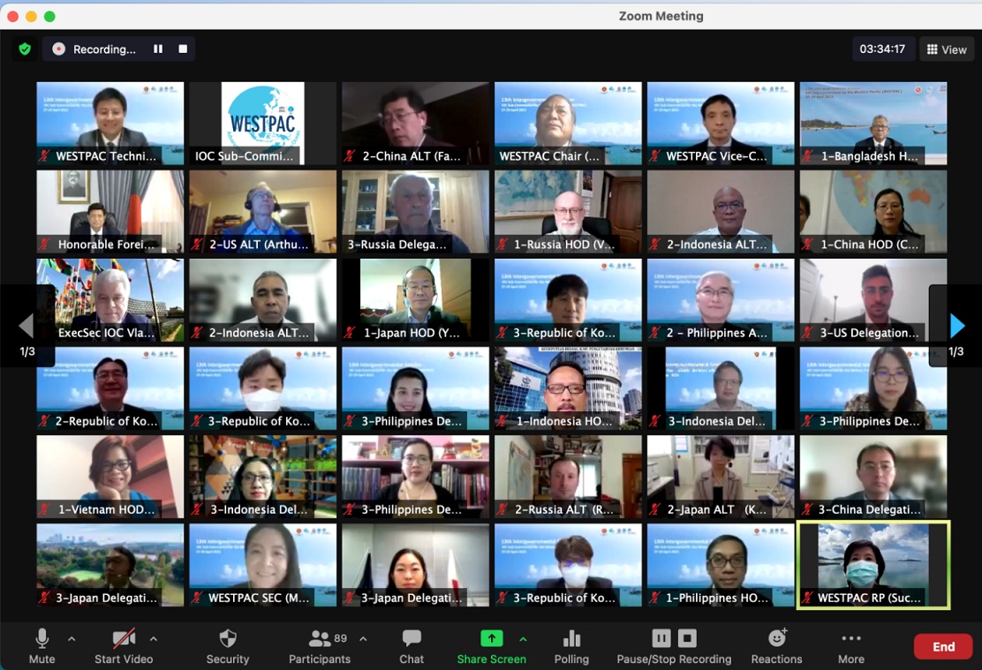Open the More options menu
The width and height of the screenshot is (982, 670).
point(851,646)
